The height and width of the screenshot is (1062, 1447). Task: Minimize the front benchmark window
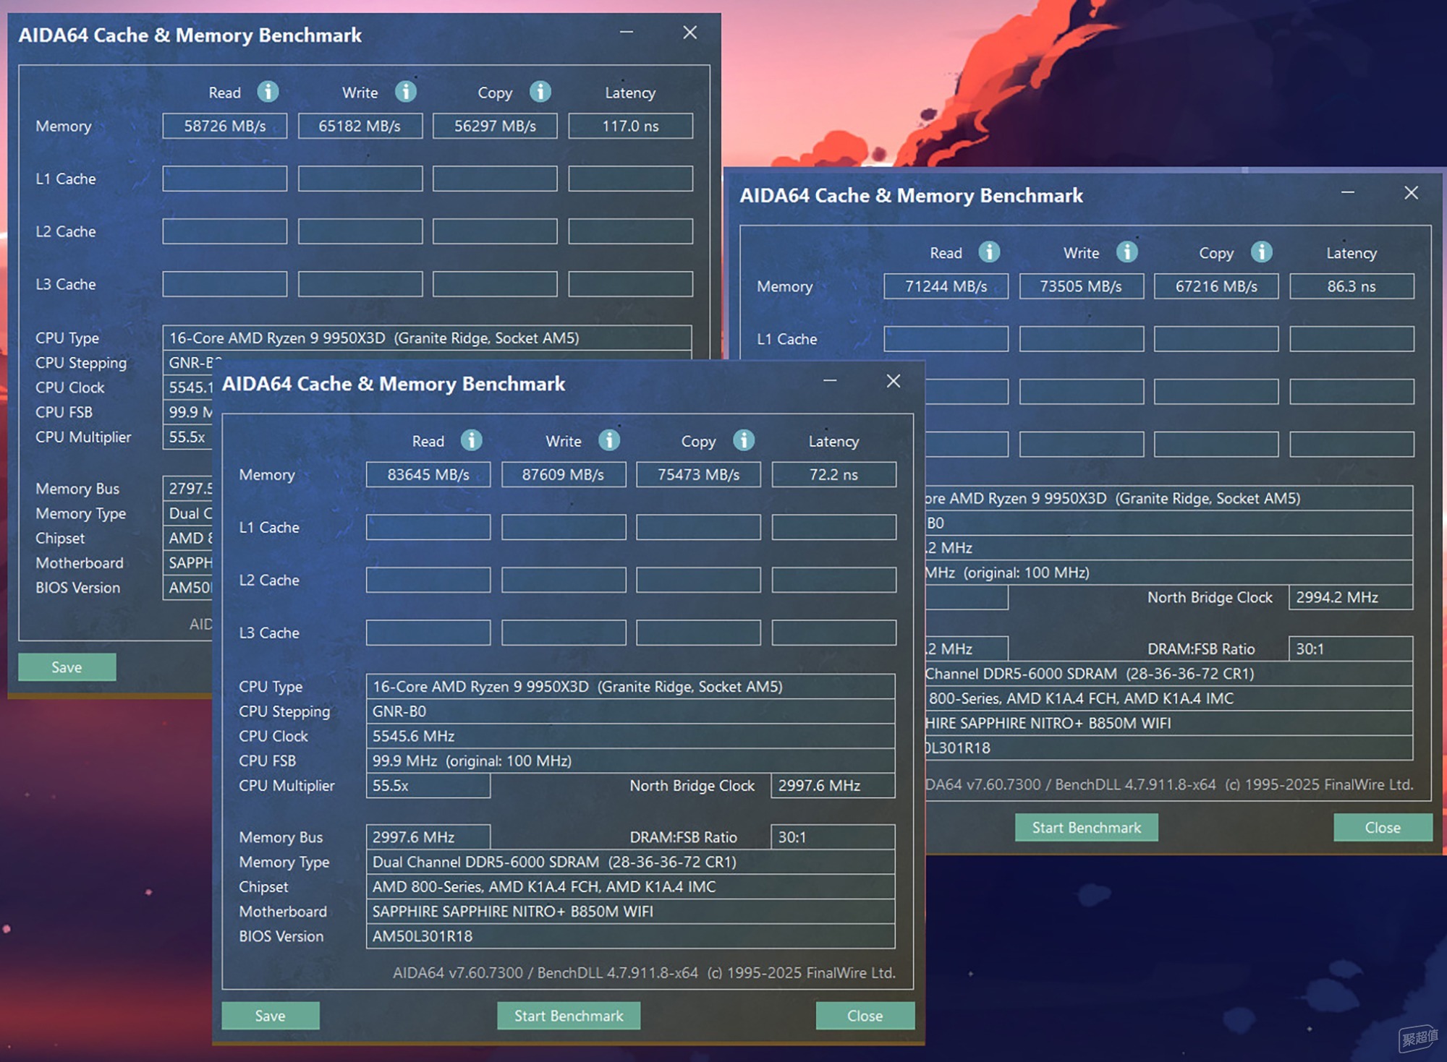point(830,381)
